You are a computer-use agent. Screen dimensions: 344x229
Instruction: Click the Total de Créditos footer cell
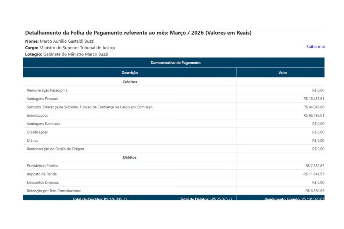[x=77, y=198]
